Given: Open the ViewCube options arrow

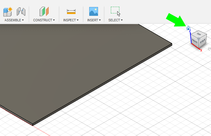Looking at the screenshot, I should pyautogui.click(x=209, y=49).
